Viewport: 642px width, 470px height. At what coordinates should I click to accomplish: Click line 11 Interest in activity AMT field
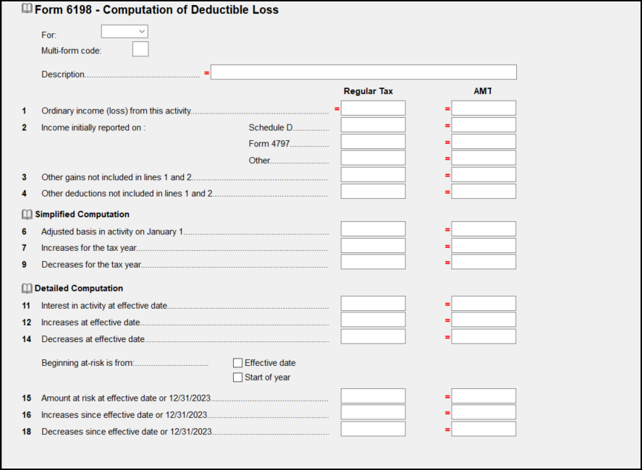pyautogui.click(x=483, y=304)
